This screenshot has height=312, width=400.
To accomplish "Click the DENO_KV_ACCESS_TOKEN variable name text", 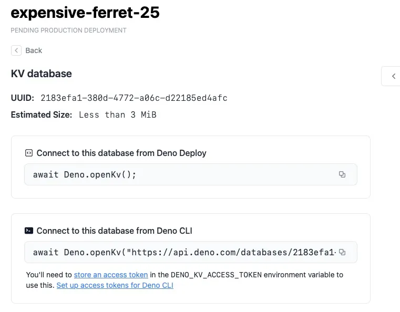I will (x=217, y=275).
